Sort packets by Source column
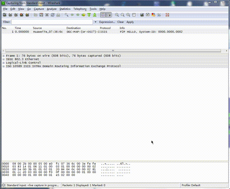Image resolution: width=230 pixels, height=189 pixels. pos(37,28)
